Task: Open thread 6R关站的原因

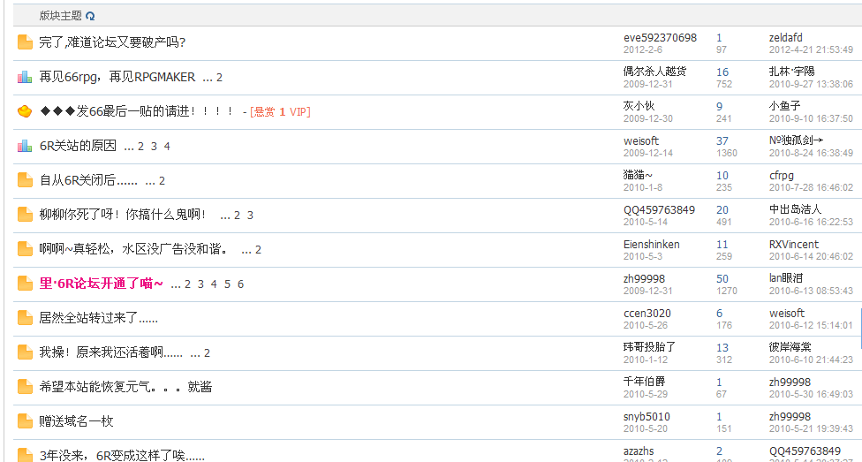Action: coord(78,146)
